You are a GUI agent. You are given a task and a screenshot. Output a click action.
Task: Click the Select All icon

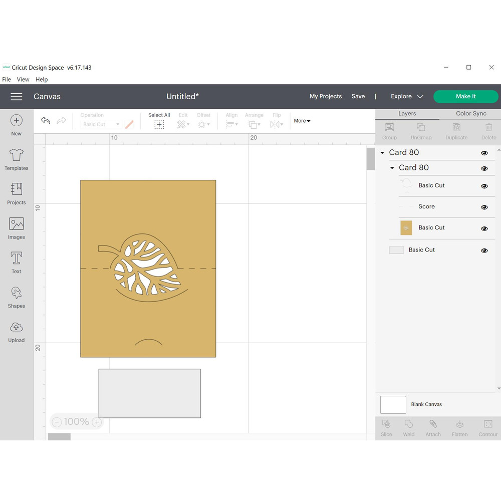[159, 124]
